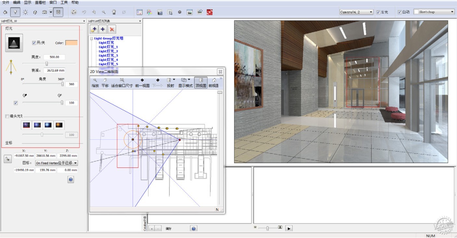Click the bottom playback slider handle
The height and width of the screenshot is (238, 457).
click(267, 228)
